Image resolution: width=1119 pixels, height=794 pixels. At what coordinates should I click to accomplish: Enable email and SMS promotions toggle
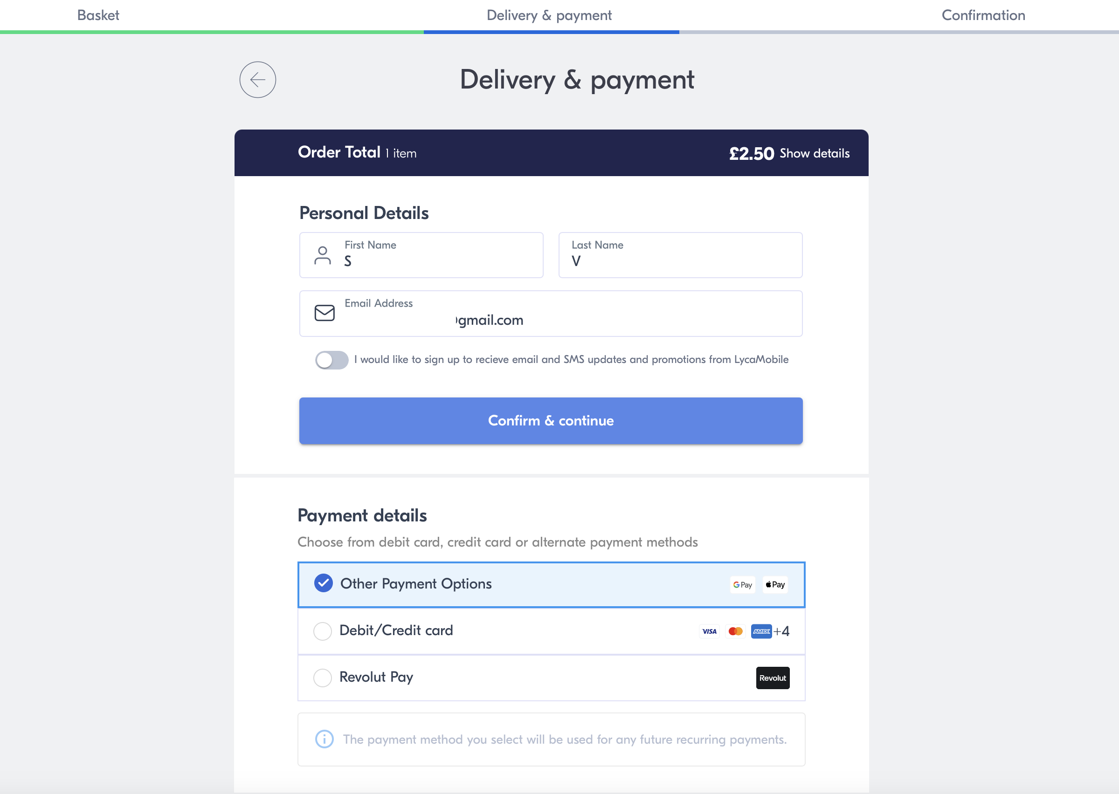pyautogui.click(x=332, y=360)
